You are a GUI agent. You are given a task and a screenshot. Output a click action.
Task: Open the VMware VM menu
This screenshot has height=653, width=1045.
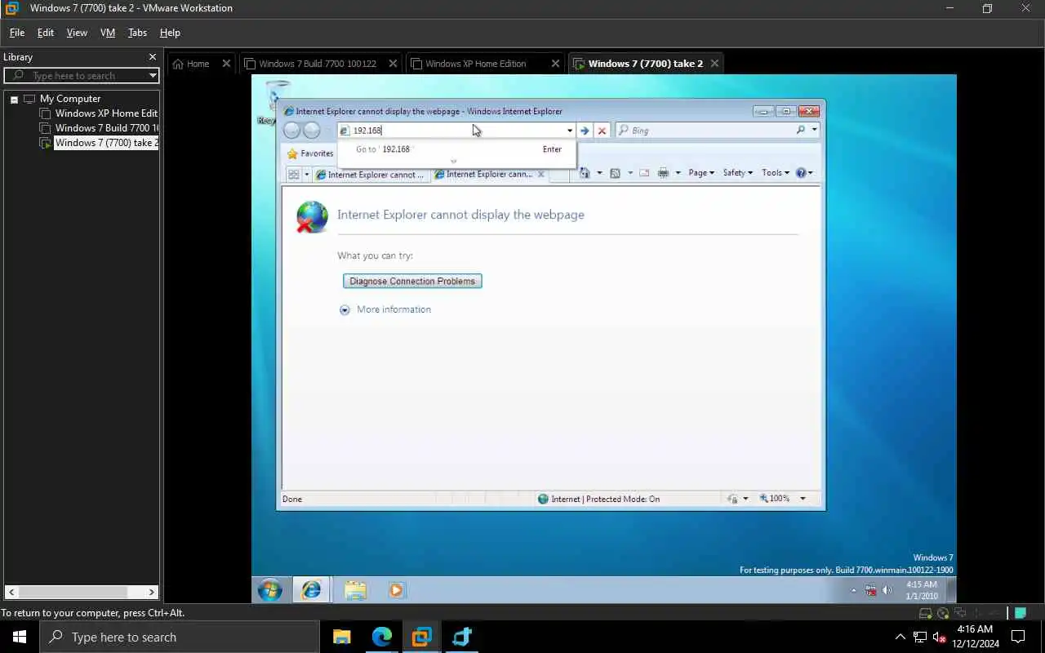pos(108,33)
